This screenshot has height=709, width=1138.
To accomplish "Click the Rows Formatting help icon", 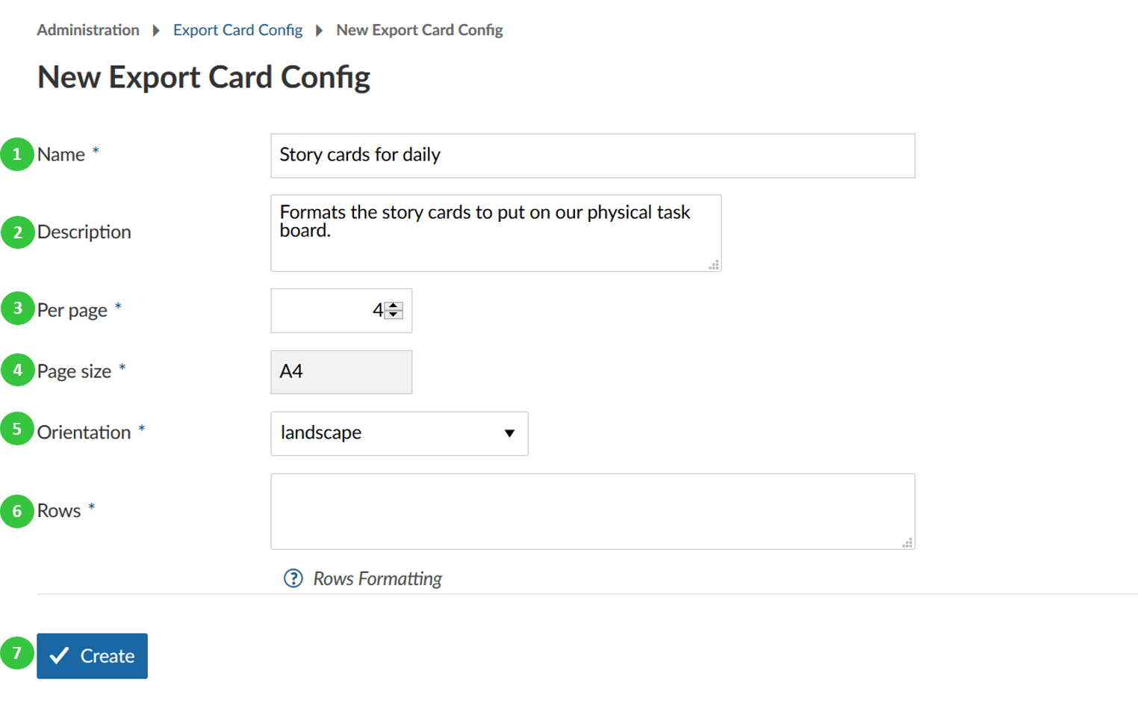I will (x=293, y=578).
